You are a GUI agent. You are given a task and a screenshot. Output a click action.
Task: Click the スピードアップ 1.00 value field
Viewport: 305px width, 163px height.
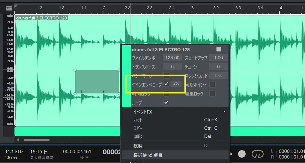tap(218, 58)
